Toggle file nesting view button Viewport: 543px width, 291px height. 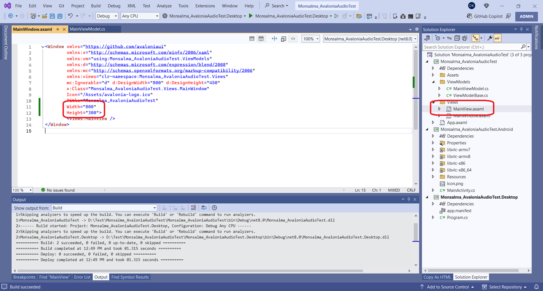pos(475,38)
